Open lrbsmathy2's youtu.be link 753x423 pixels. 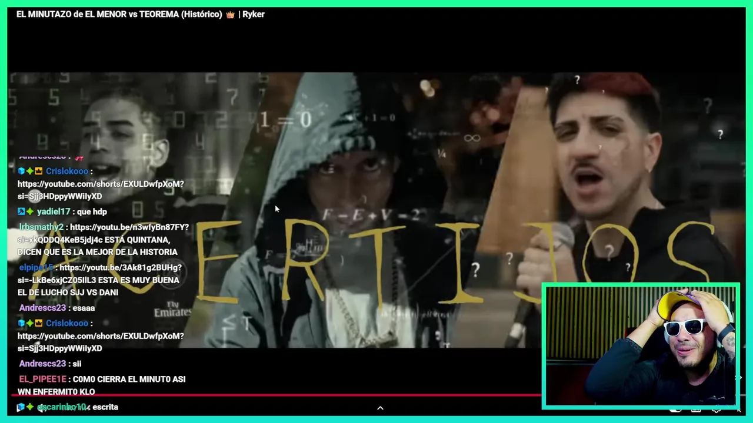[x=103, y=233]
